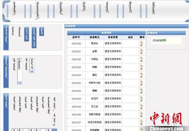This screenshot has width=189, height=131.
Task: Click the ID cell 00201005
Action: pos(76,99)
